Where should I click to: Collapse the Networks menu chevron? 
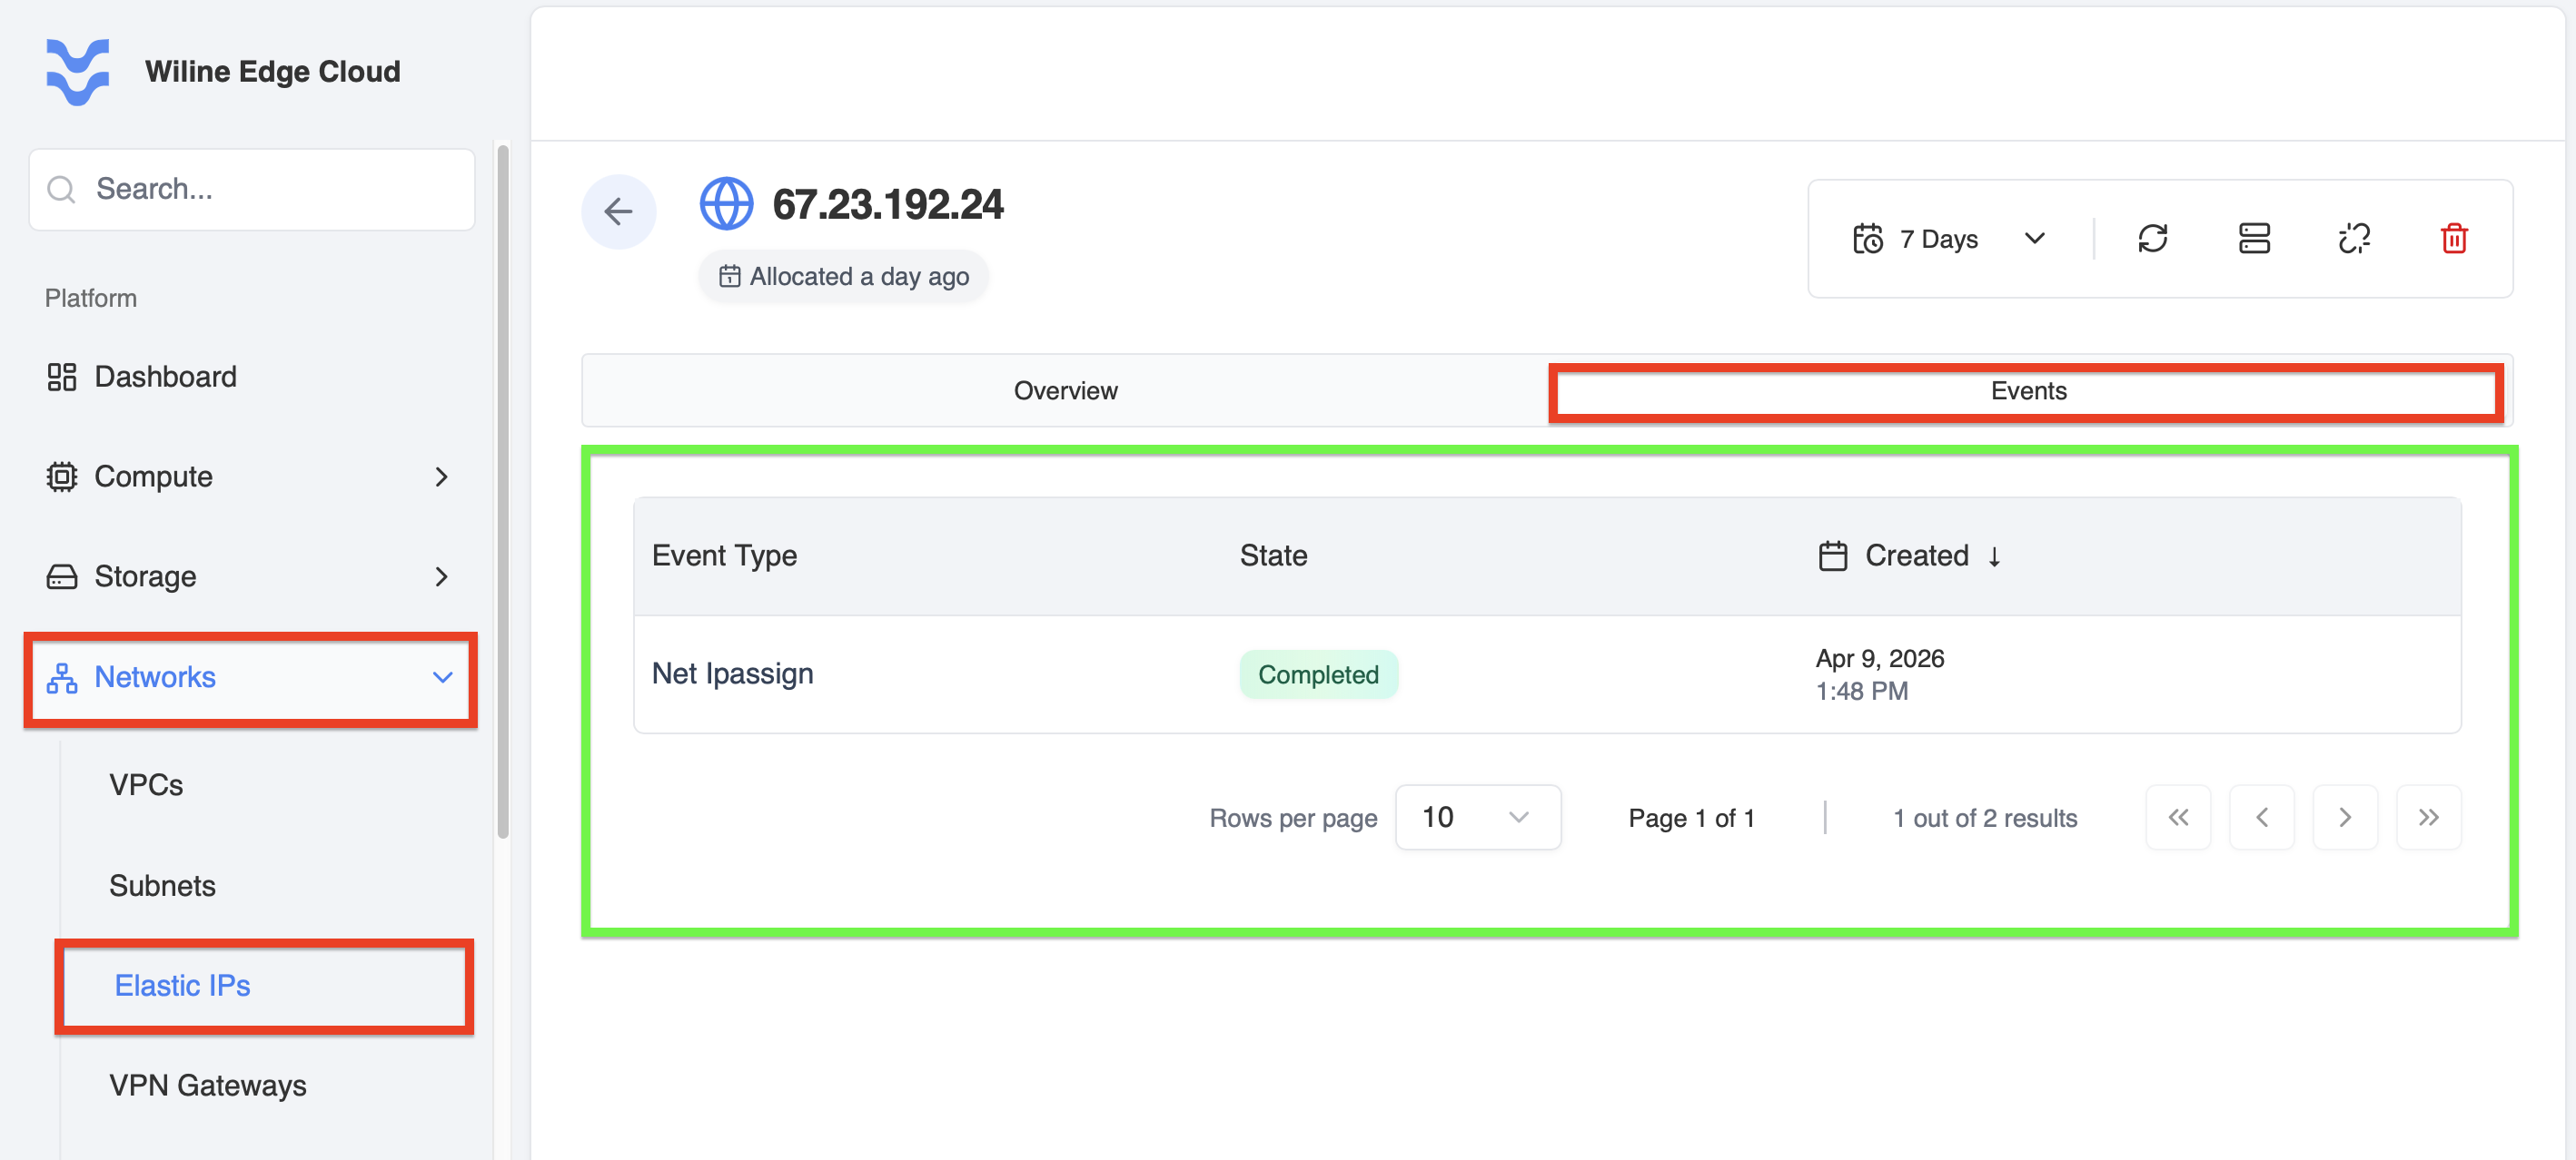click(442, 677)
